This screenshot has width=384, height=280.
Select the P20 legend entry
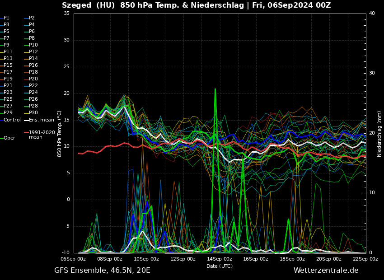point(33,79)
